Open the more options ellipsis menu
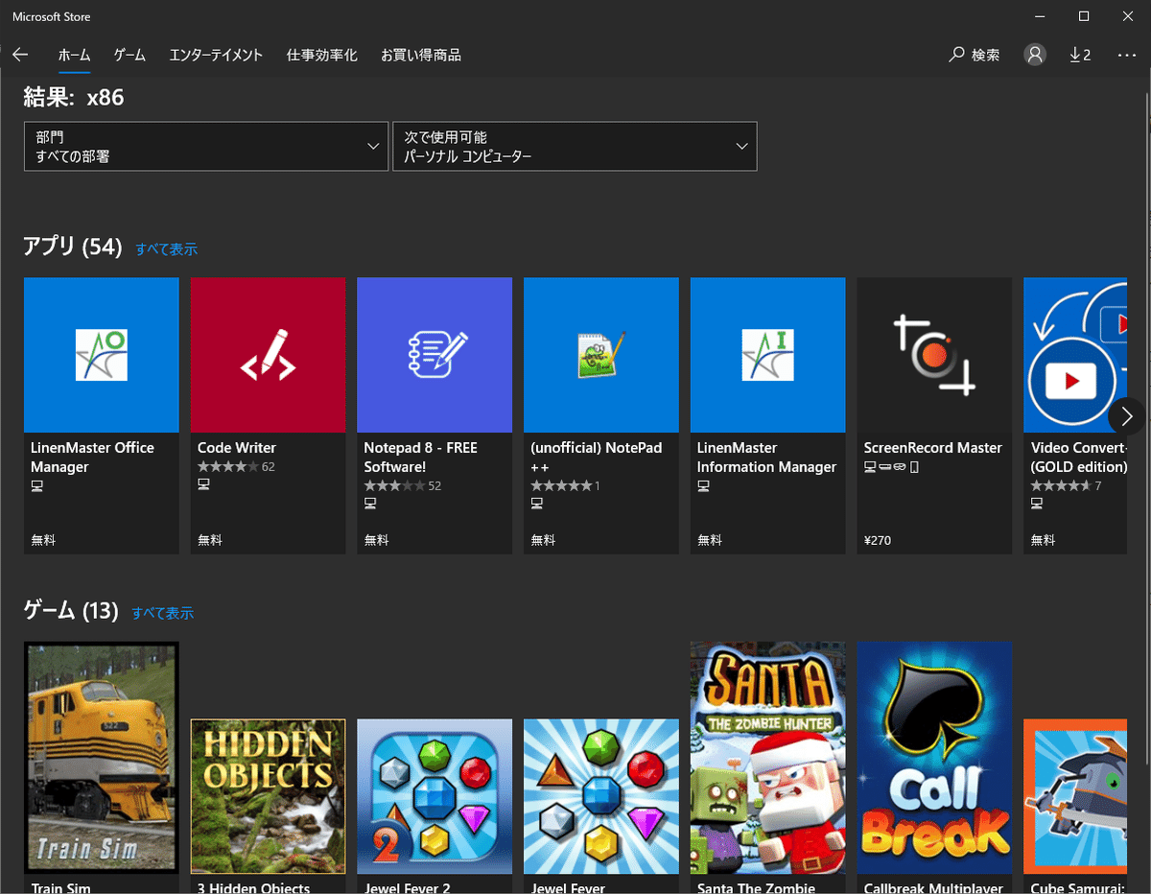 click(x=1127, y=55)
